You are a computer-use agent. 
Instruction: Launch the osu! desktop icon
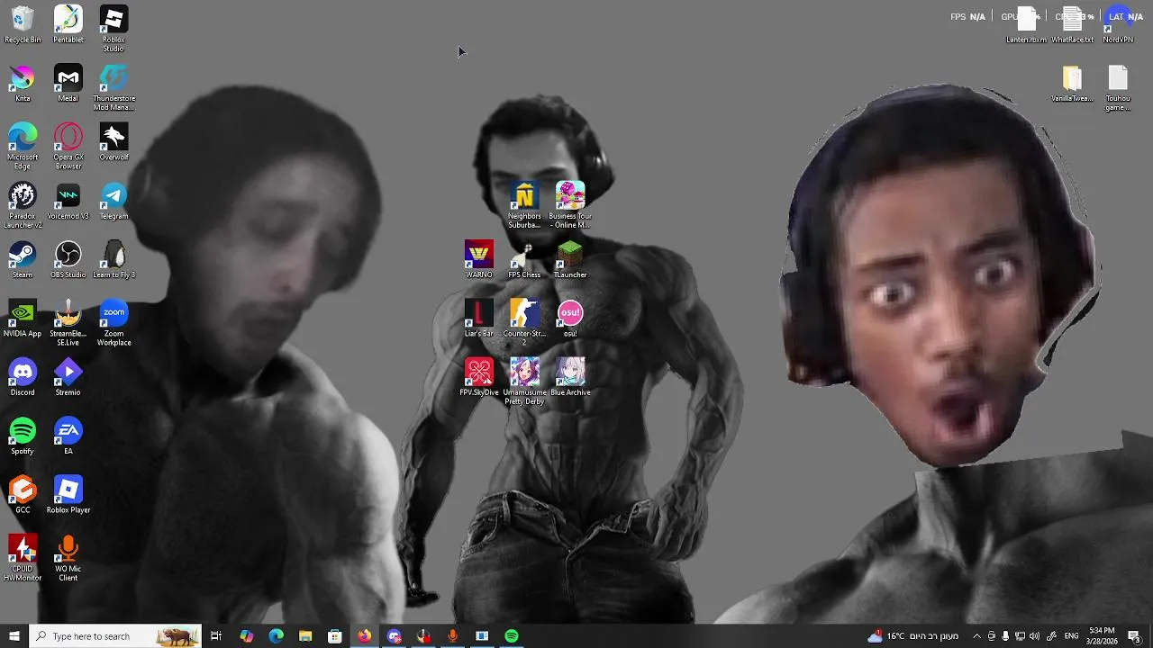(x=570, y=319)
